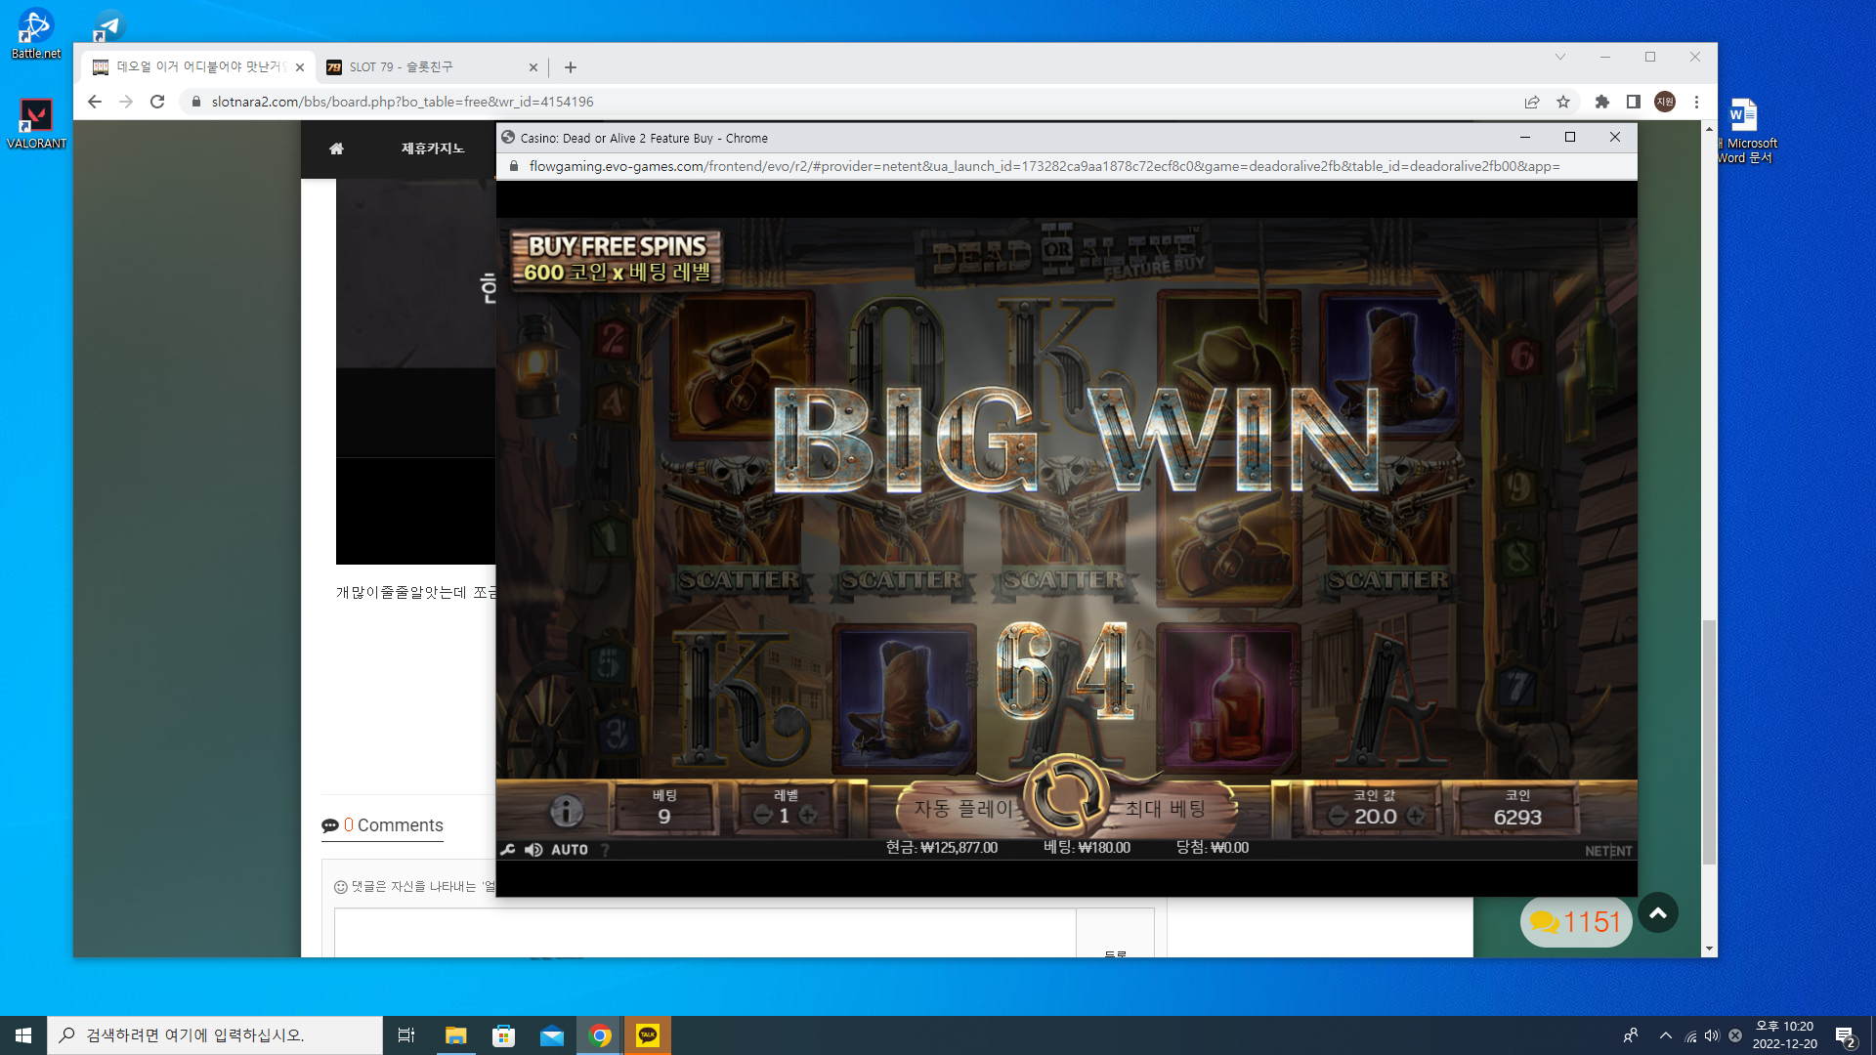Maximize the Casino popup window
The image size is (1876, 1055).
(x=1570, y=138)
